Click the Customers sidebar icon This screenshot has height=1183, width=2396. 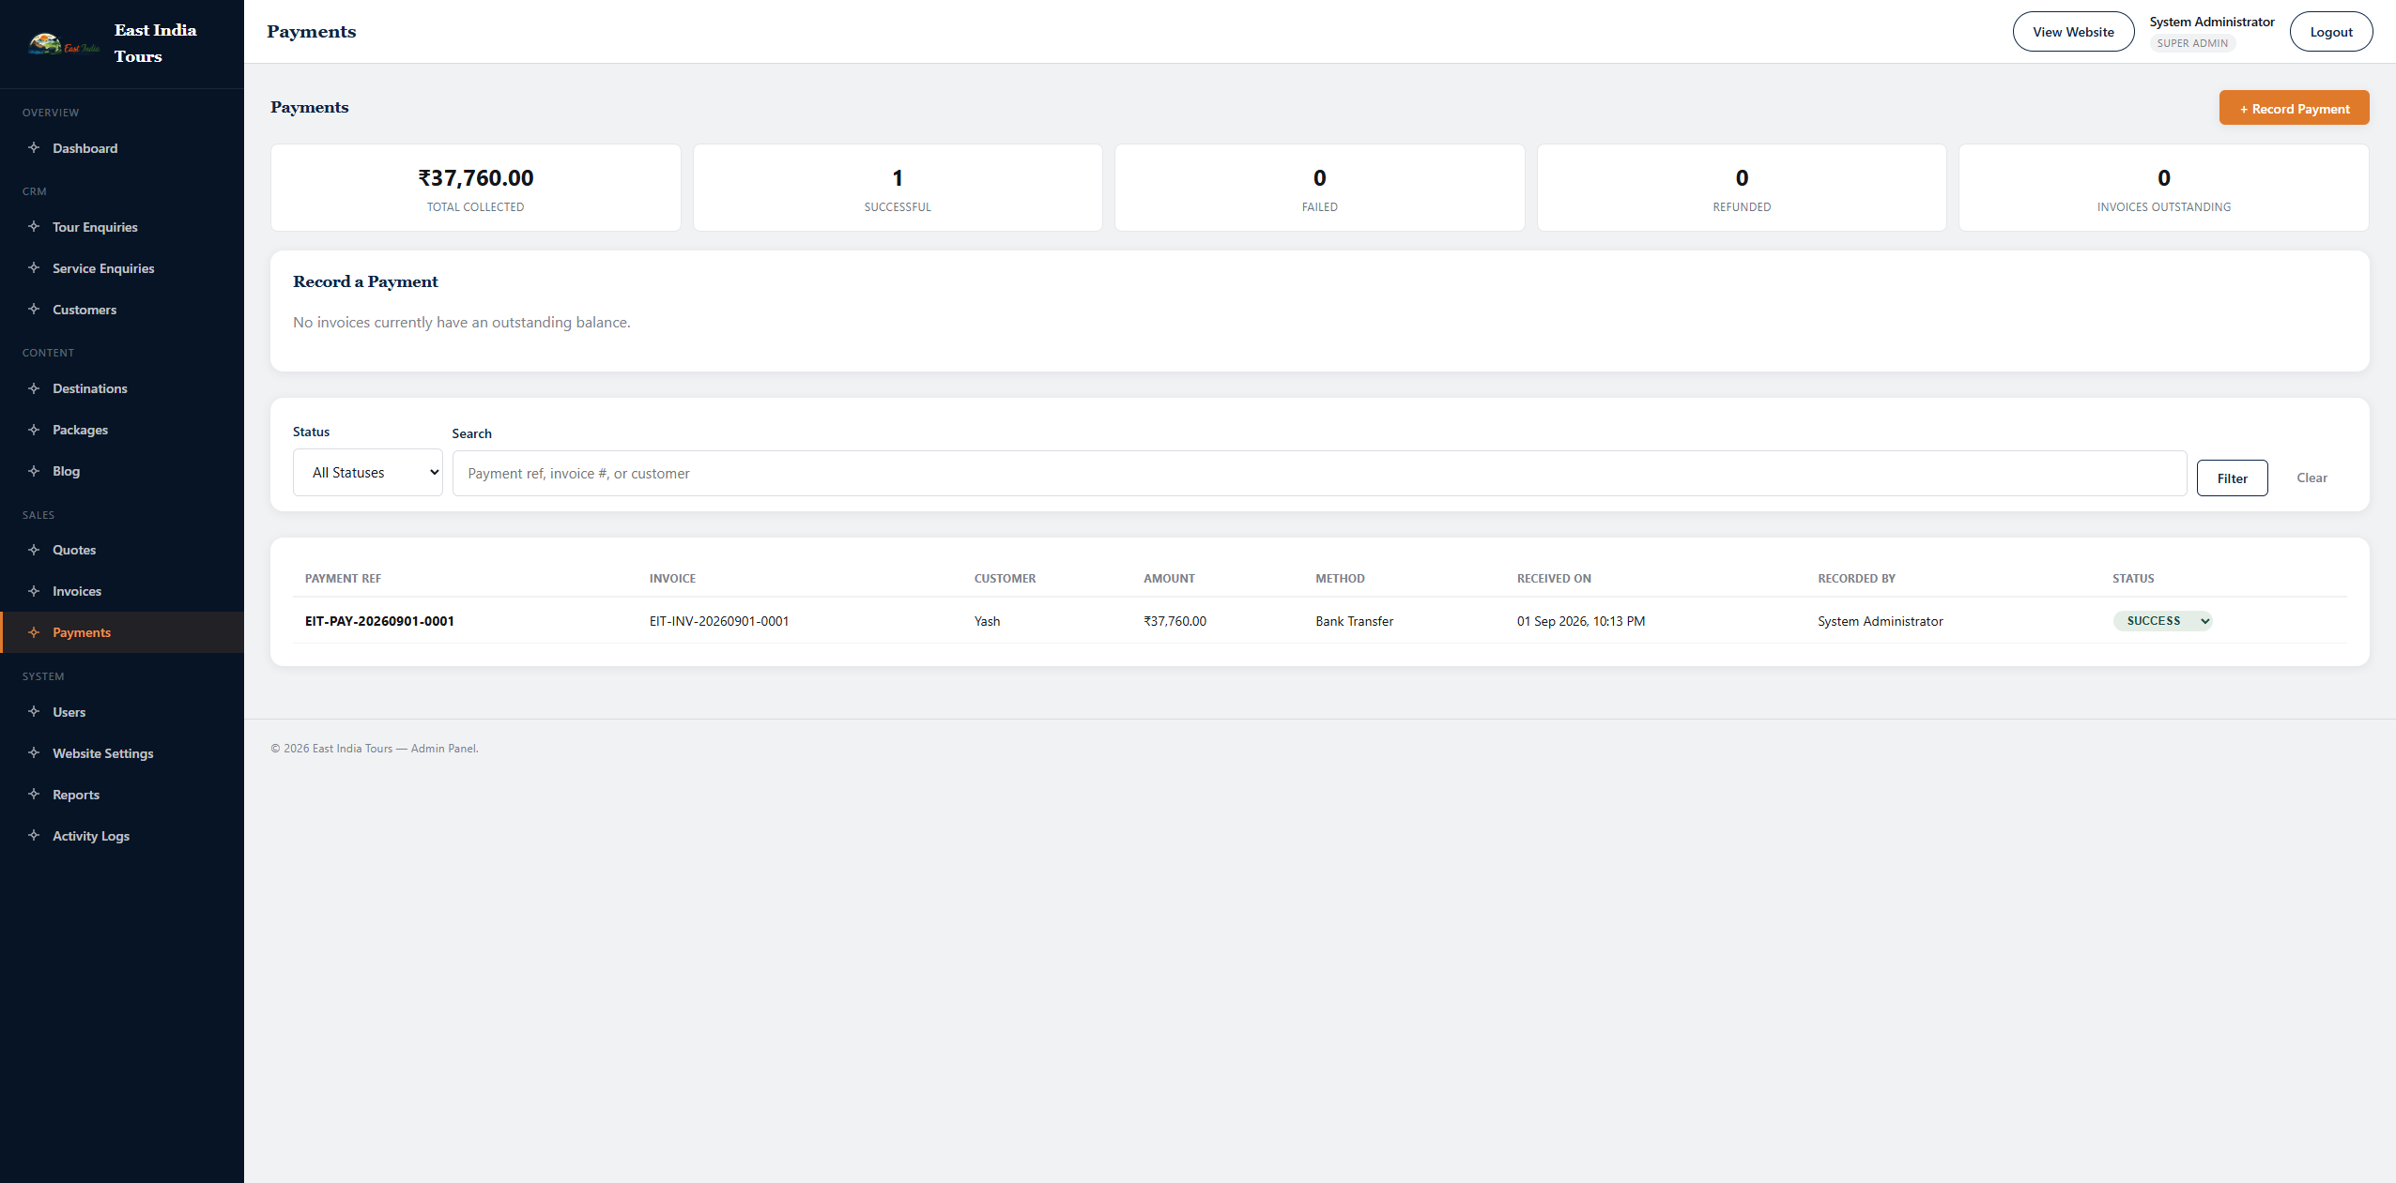(34, 309)
